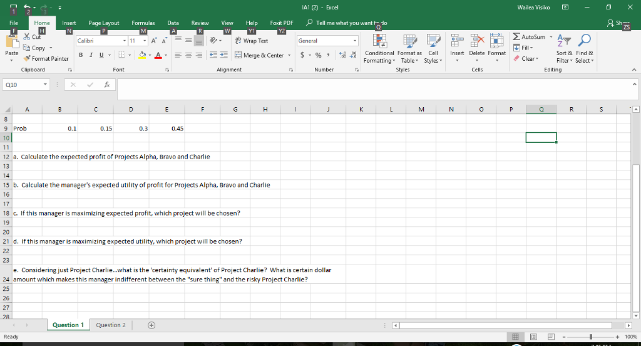Open the Question 2 sheet tab
The image size is (641, 346).
[x=111, y=325]
